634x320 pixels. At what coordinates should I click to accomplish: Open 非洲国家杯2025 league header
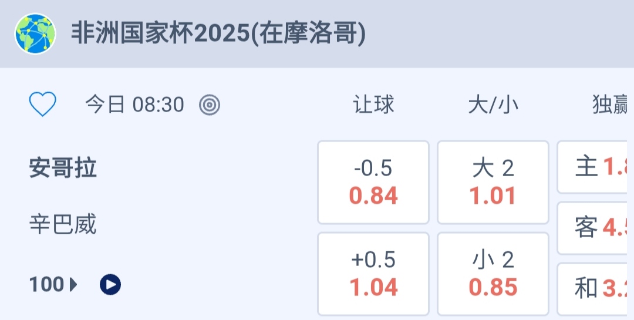point(218,34)
